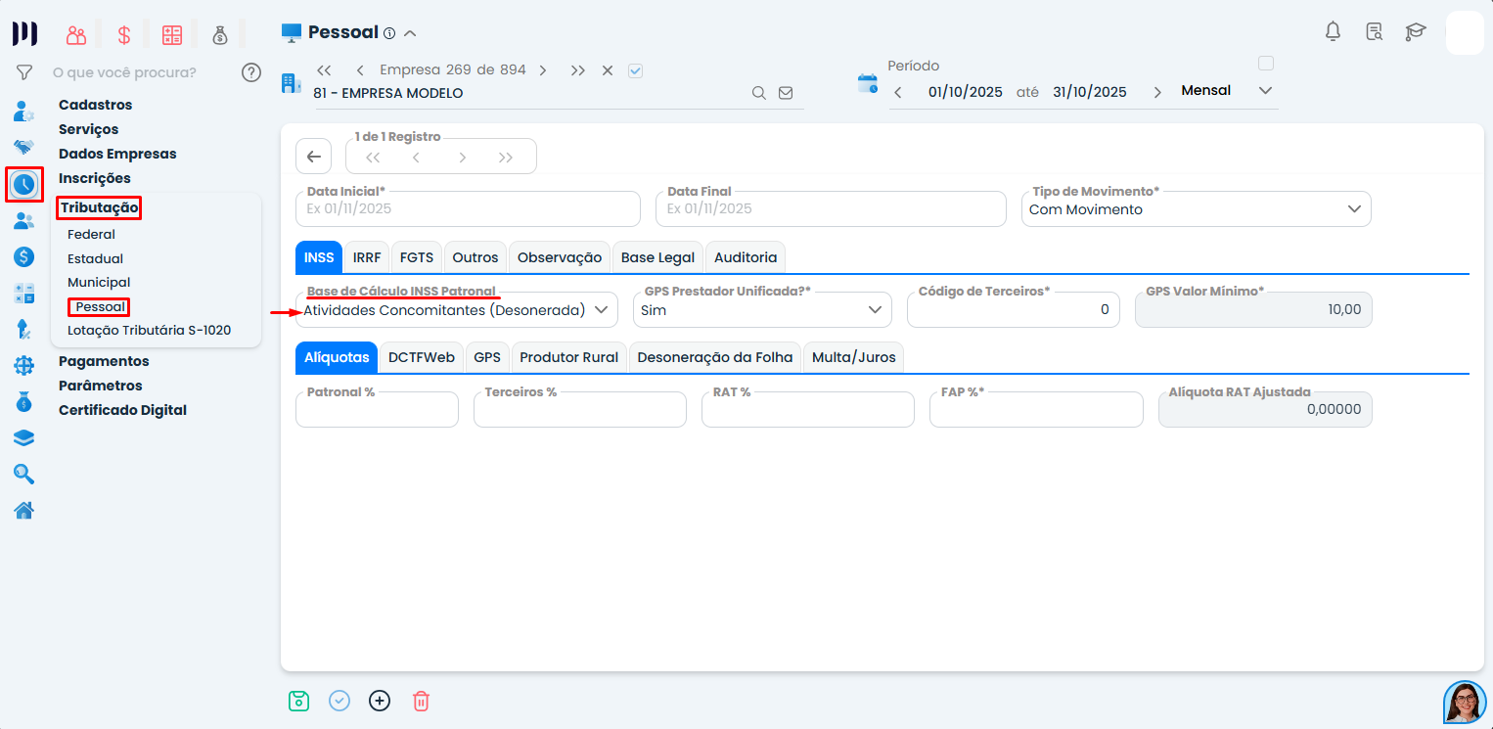Click the Data Inicial input field
The width and height of the screenshot is (1493, 729).
click(468, 209)
